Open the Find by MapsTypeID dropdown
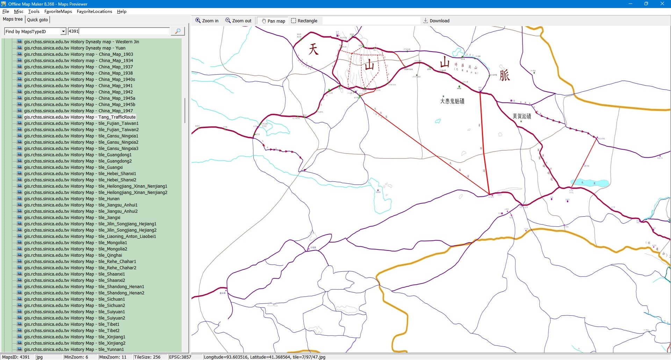671x360 pixels. pos(63,31)
